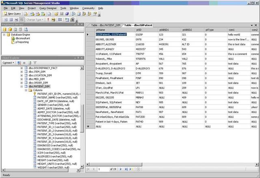The height and width of the screenshot is (178, 260).
Task: Open the active files dropdown arrow by tabs
Action: click(252, 25)
